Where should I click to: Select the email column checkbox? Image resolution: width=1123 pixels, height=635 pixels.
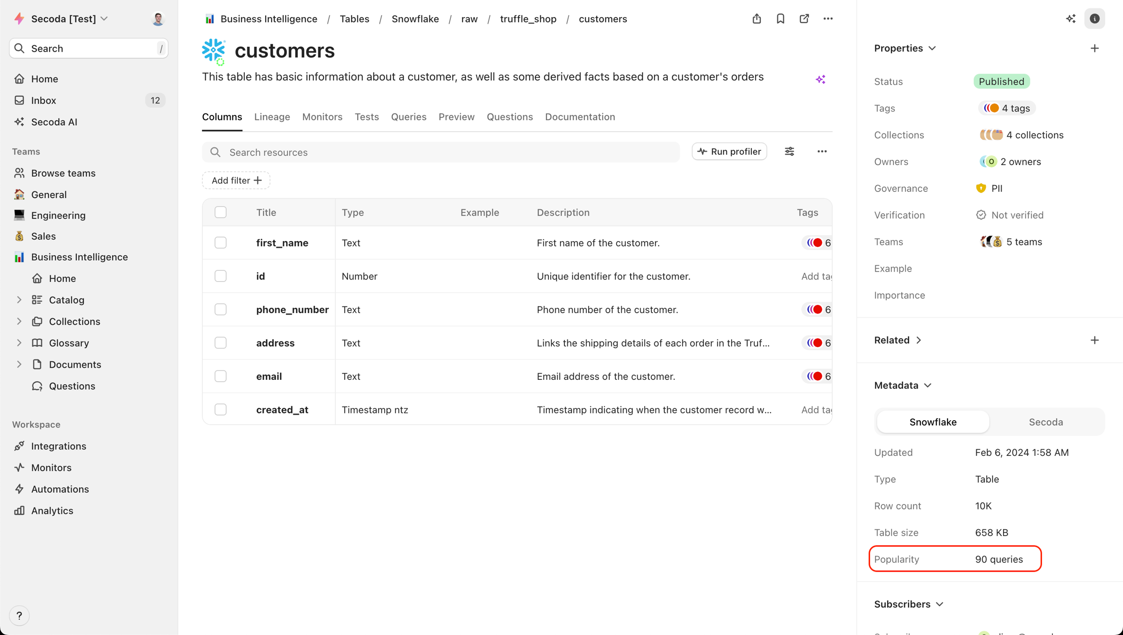(220, 376)
